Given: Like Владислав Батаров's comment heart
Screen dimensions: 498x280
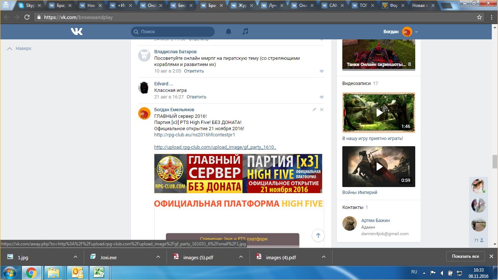Looking at the screenshot, I should (322, 71).
